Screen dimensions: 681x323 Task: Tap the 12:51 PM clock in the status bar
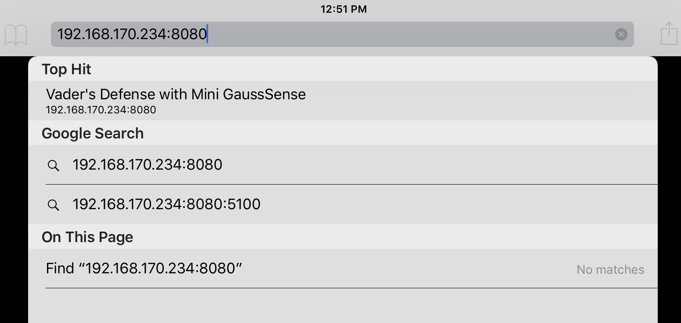pos(343,9)
